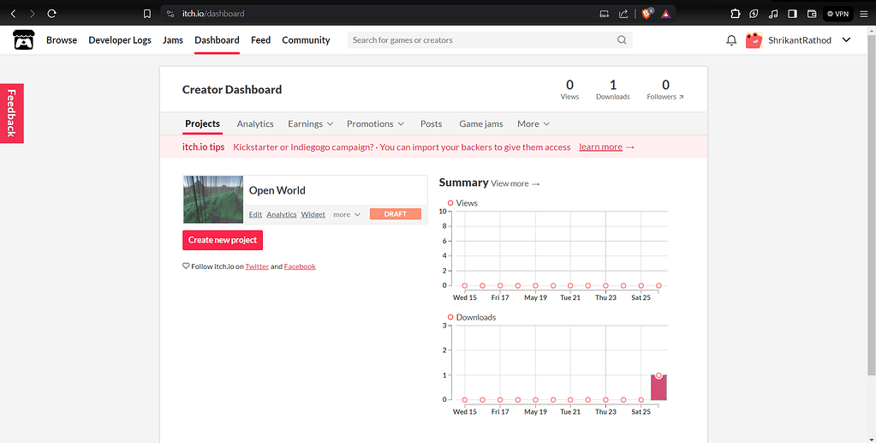Open the extensions puzzle icon

click(736, 14)
